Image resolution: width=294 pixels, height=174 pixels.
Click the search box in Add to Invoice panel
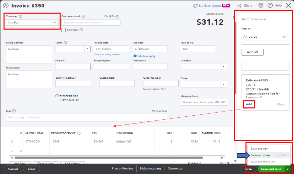[265, 66]
